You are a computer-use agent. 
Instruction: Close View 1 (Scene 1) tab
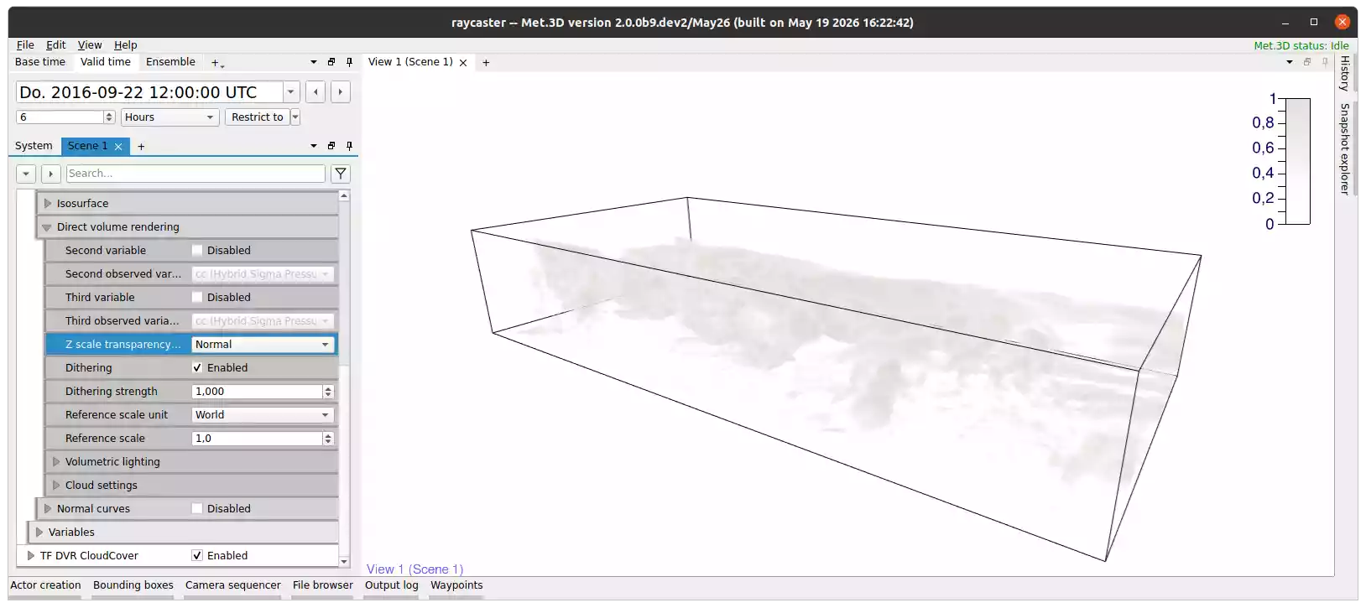[x=463, y=63]
